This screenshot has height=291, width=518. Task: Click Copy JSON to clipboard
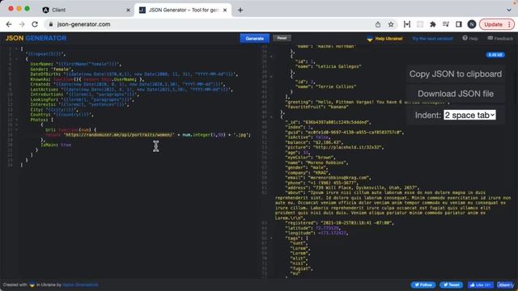456,74
